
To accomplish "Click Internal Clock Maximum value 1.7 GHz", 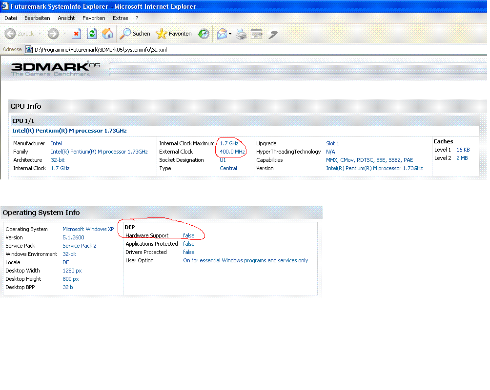I will 229,143.
